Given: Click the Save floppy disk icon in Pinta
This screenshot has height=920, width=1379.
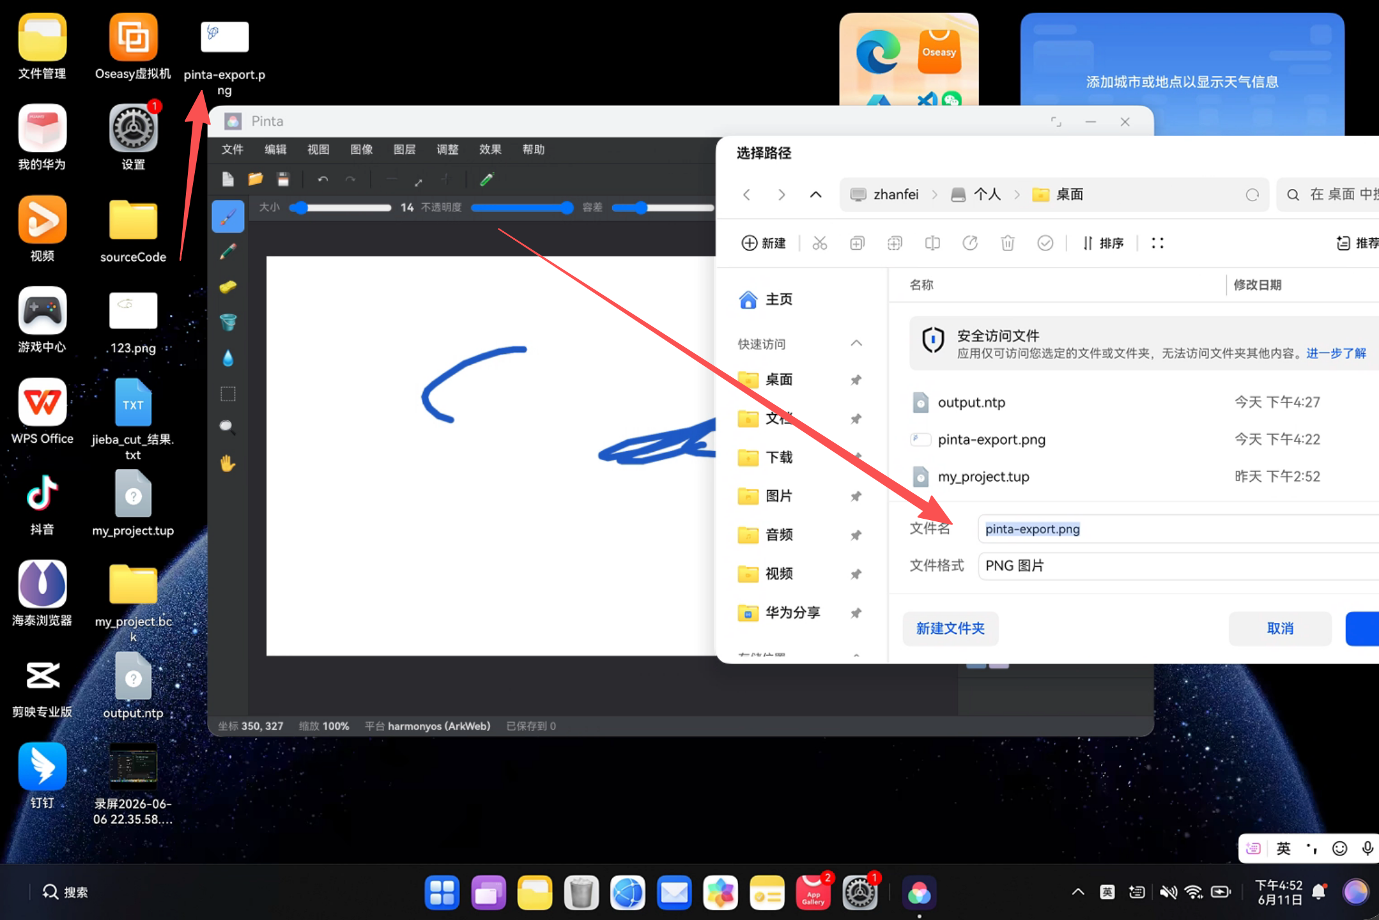Looking at the screenshot, I should 283,180.
